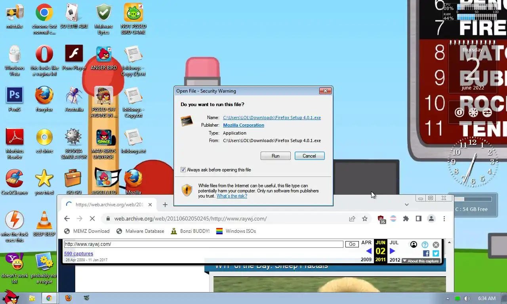Screen dimensions: 507x304
Task: Stop loading the page in Chrome
Action: 92,218
